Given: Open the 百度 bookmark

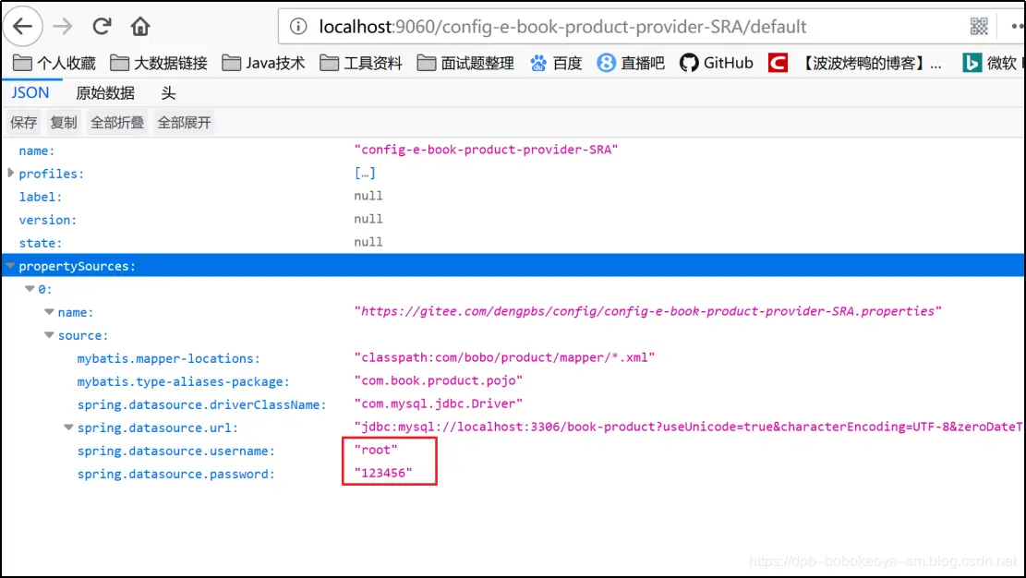Looking at the screenshot, I should 556,63.
